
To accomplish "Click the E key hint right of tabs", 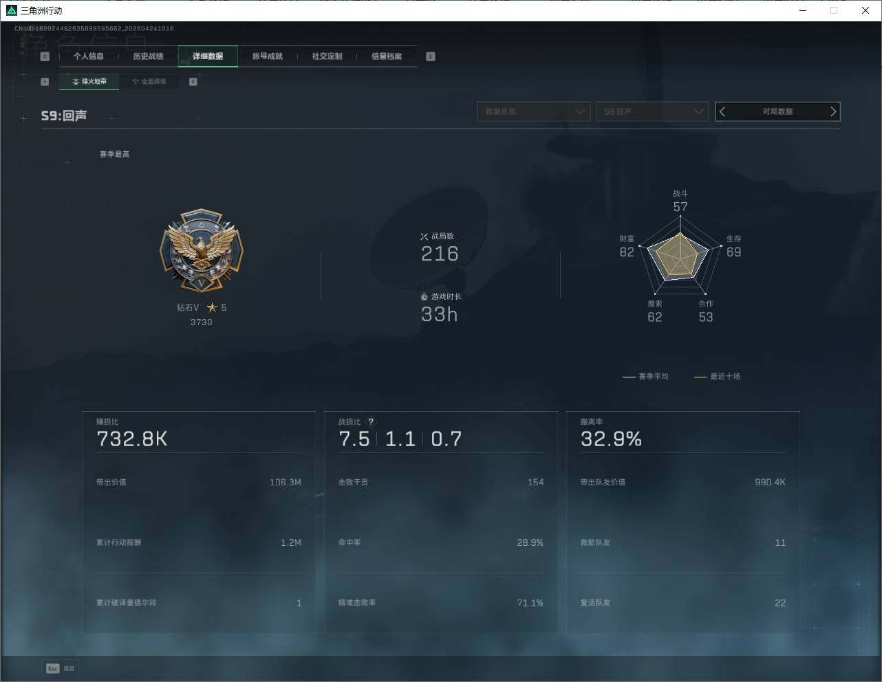I will tap(431, 56).
